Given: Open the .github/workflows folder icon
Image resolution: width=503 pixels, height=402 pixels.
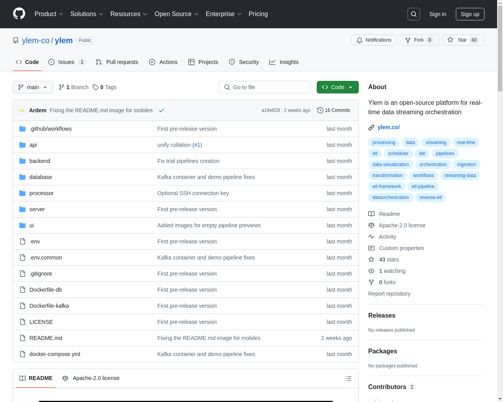Looking at the screenshot, I should [22, 129].
